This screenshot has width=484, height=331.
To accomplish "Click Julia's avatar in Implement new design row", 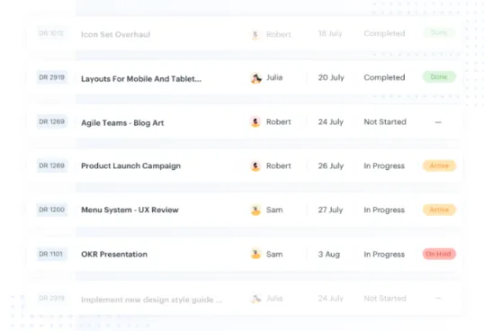I will point(255,299).
